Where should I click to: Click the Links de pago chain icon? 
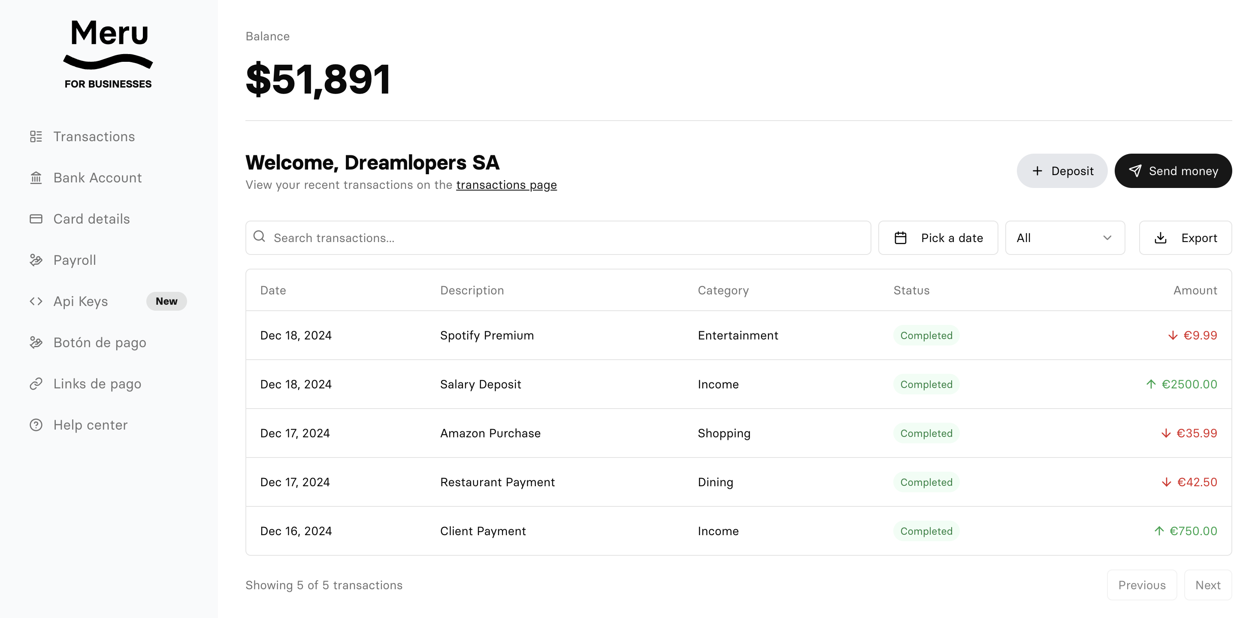[36, 384]
